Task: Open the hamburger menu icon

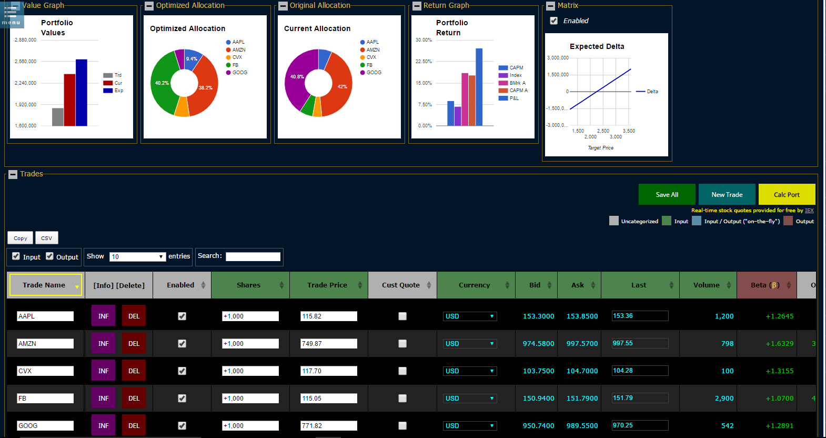Action: [x=11, y=14]
